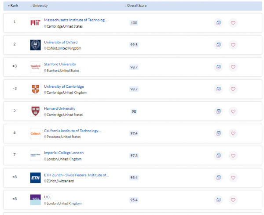The image size is (264, 215).
Task: Open the Harvard University link
Action: 59,108
